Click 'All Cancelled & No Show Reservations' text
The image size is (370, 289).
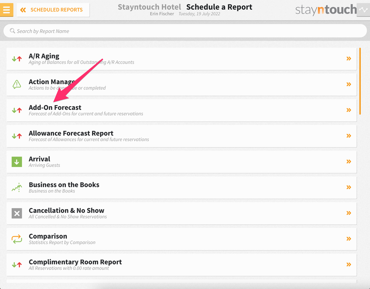(x=68, y=217)
